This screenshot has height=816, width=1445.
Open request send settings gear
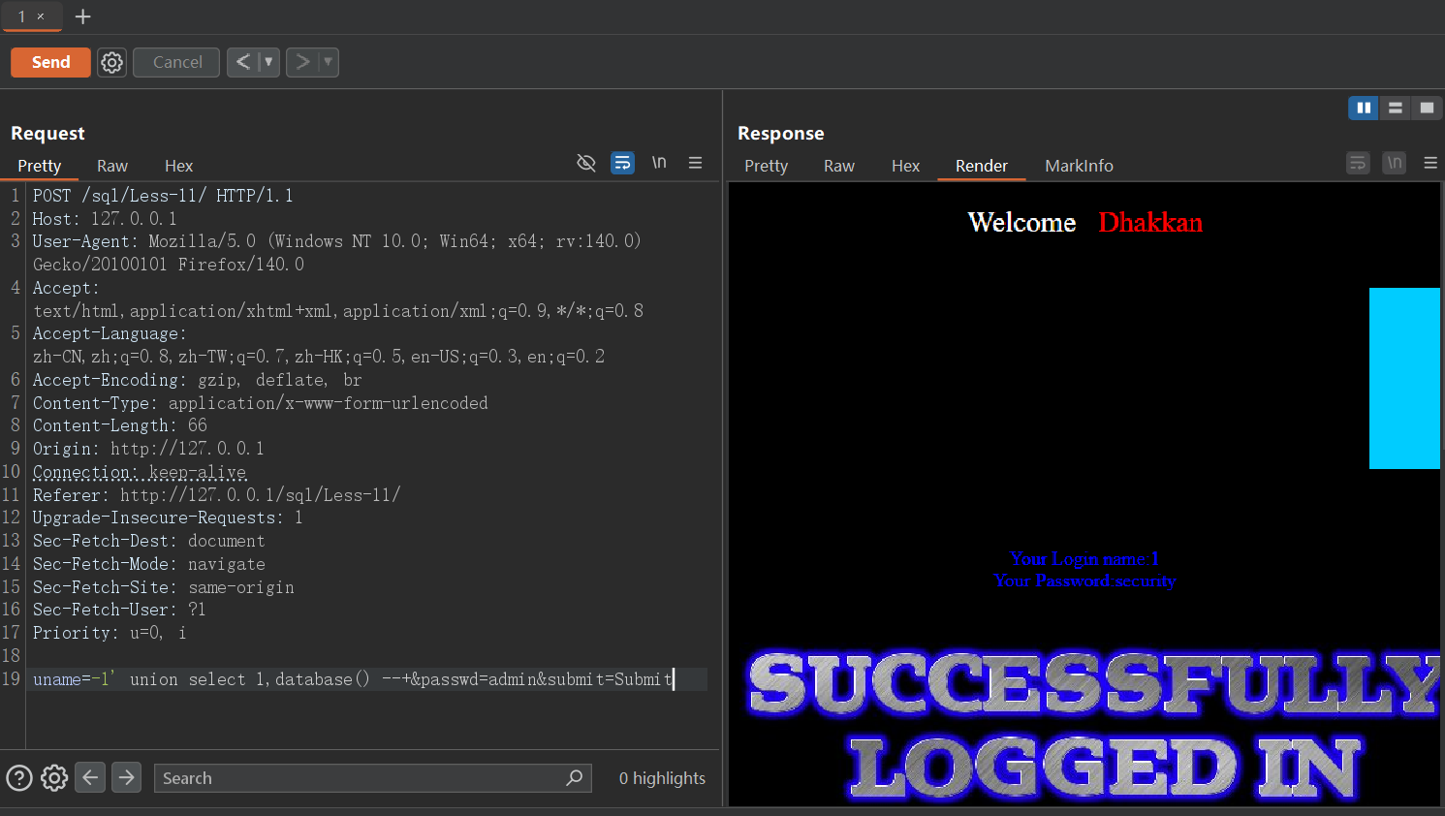point(112,62)
